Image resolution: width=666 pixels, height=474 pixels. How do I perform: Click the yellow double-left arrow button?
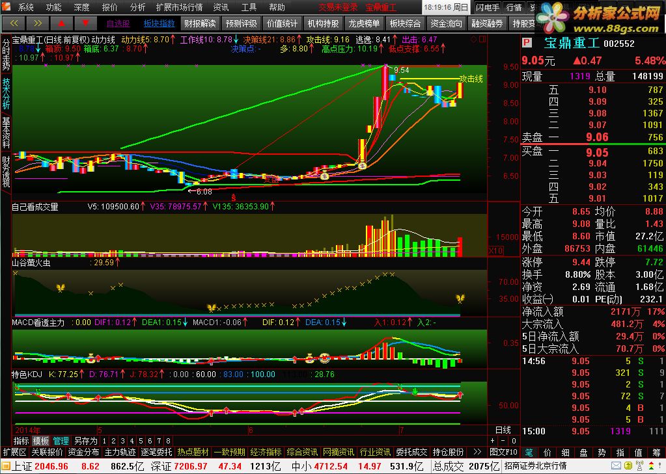[x=14, y=23]
